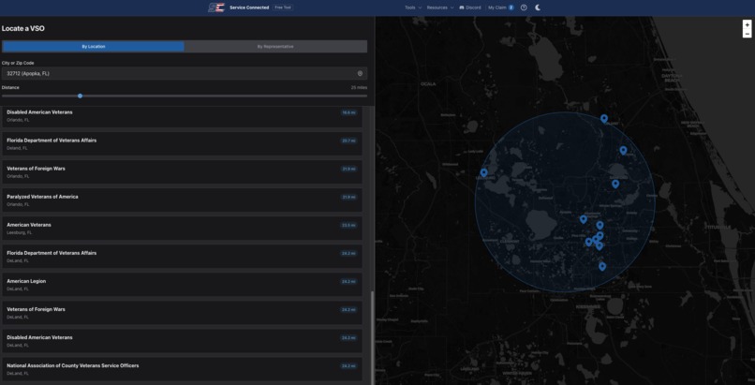Click the Distance slider handle
755x385 pixels.
[80, 96]
